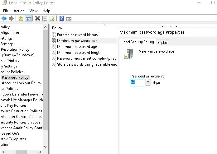
Task: Select Store passwords using reversible encryption
Action: [87, 64]
